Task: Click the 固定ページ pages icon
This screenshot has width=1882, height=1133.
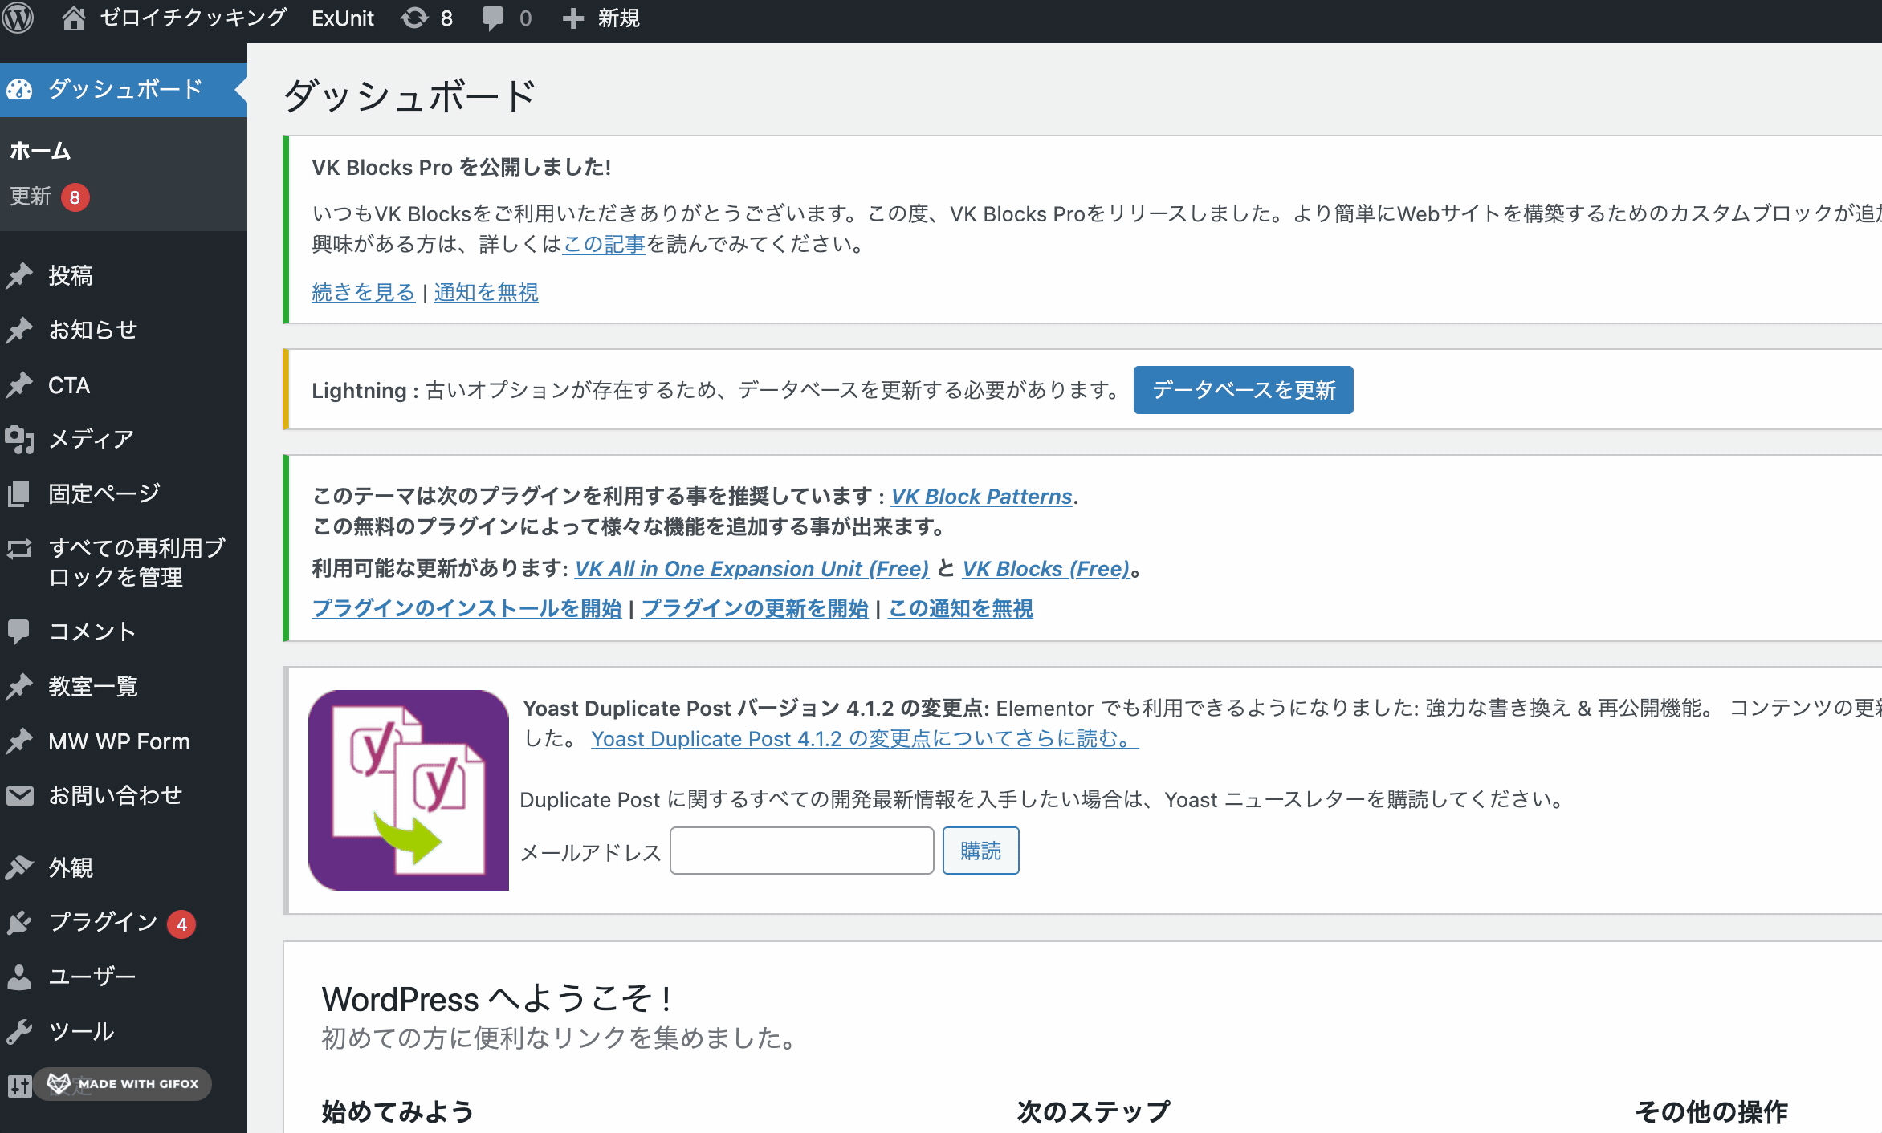Action: (x=19, y=493)
